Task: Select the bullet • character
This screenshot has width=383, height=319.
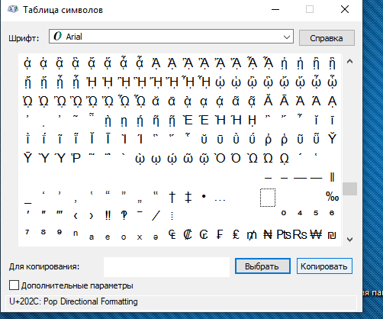Action: [x=204, y=196]
